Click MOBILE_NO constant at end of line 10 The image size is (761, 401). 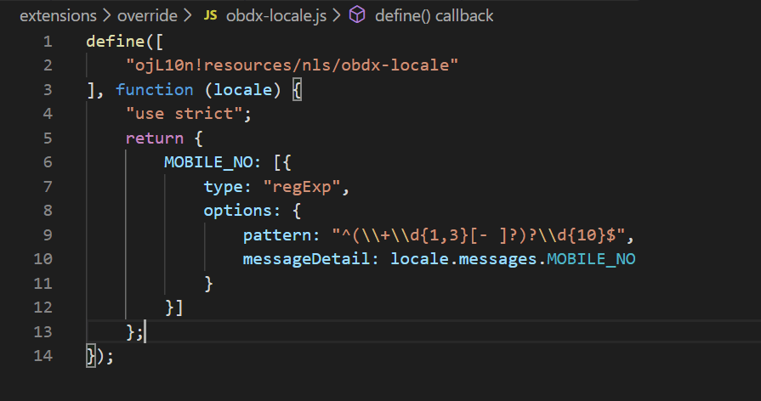[591, 259]
